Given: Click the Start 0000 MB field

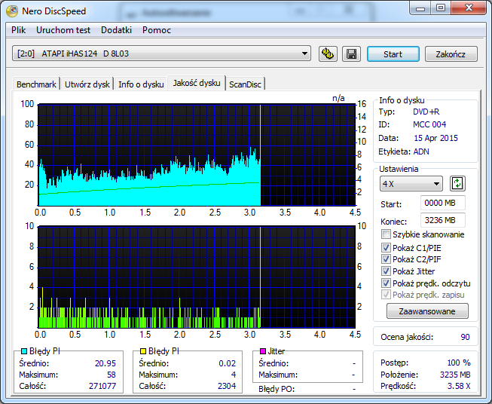Looking at the screenshot, I should point(443,203).
